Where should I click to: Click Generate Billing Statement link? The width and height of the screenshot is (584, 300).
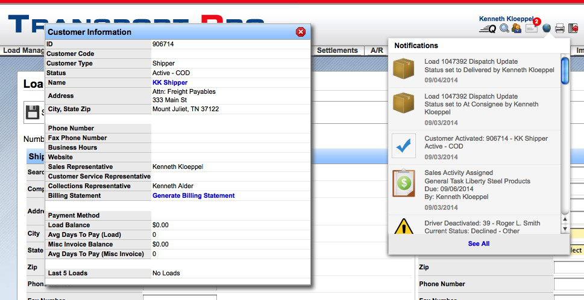(193, 195)
